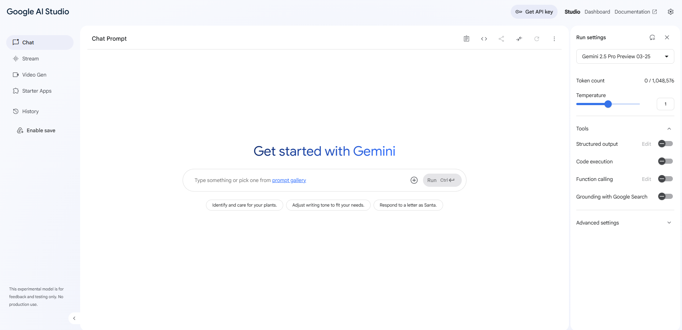The image size is (682, 330).
Task: Click the Temperature slider handle
Action: [608, 104]
